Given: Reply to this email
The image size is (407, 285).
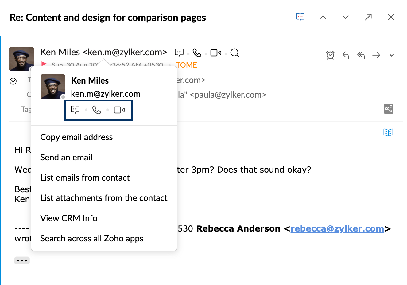Looking at the screenshot, I should 345,55.
